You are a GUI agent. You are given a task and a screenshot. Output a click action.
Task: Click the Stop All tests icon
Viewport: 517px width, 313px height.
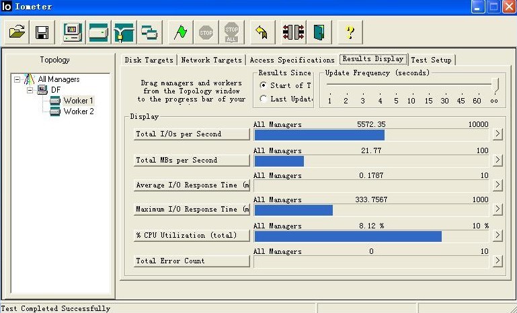(231, 32)
